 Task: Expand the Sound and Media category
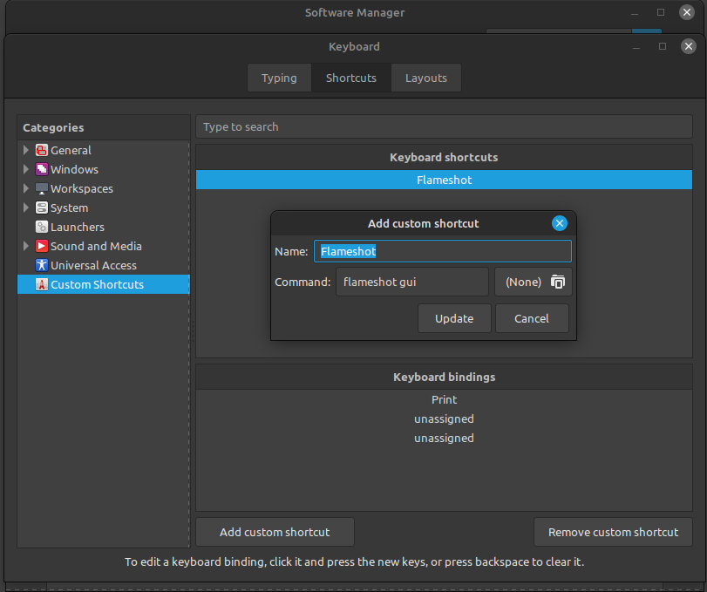click(26, 246)
